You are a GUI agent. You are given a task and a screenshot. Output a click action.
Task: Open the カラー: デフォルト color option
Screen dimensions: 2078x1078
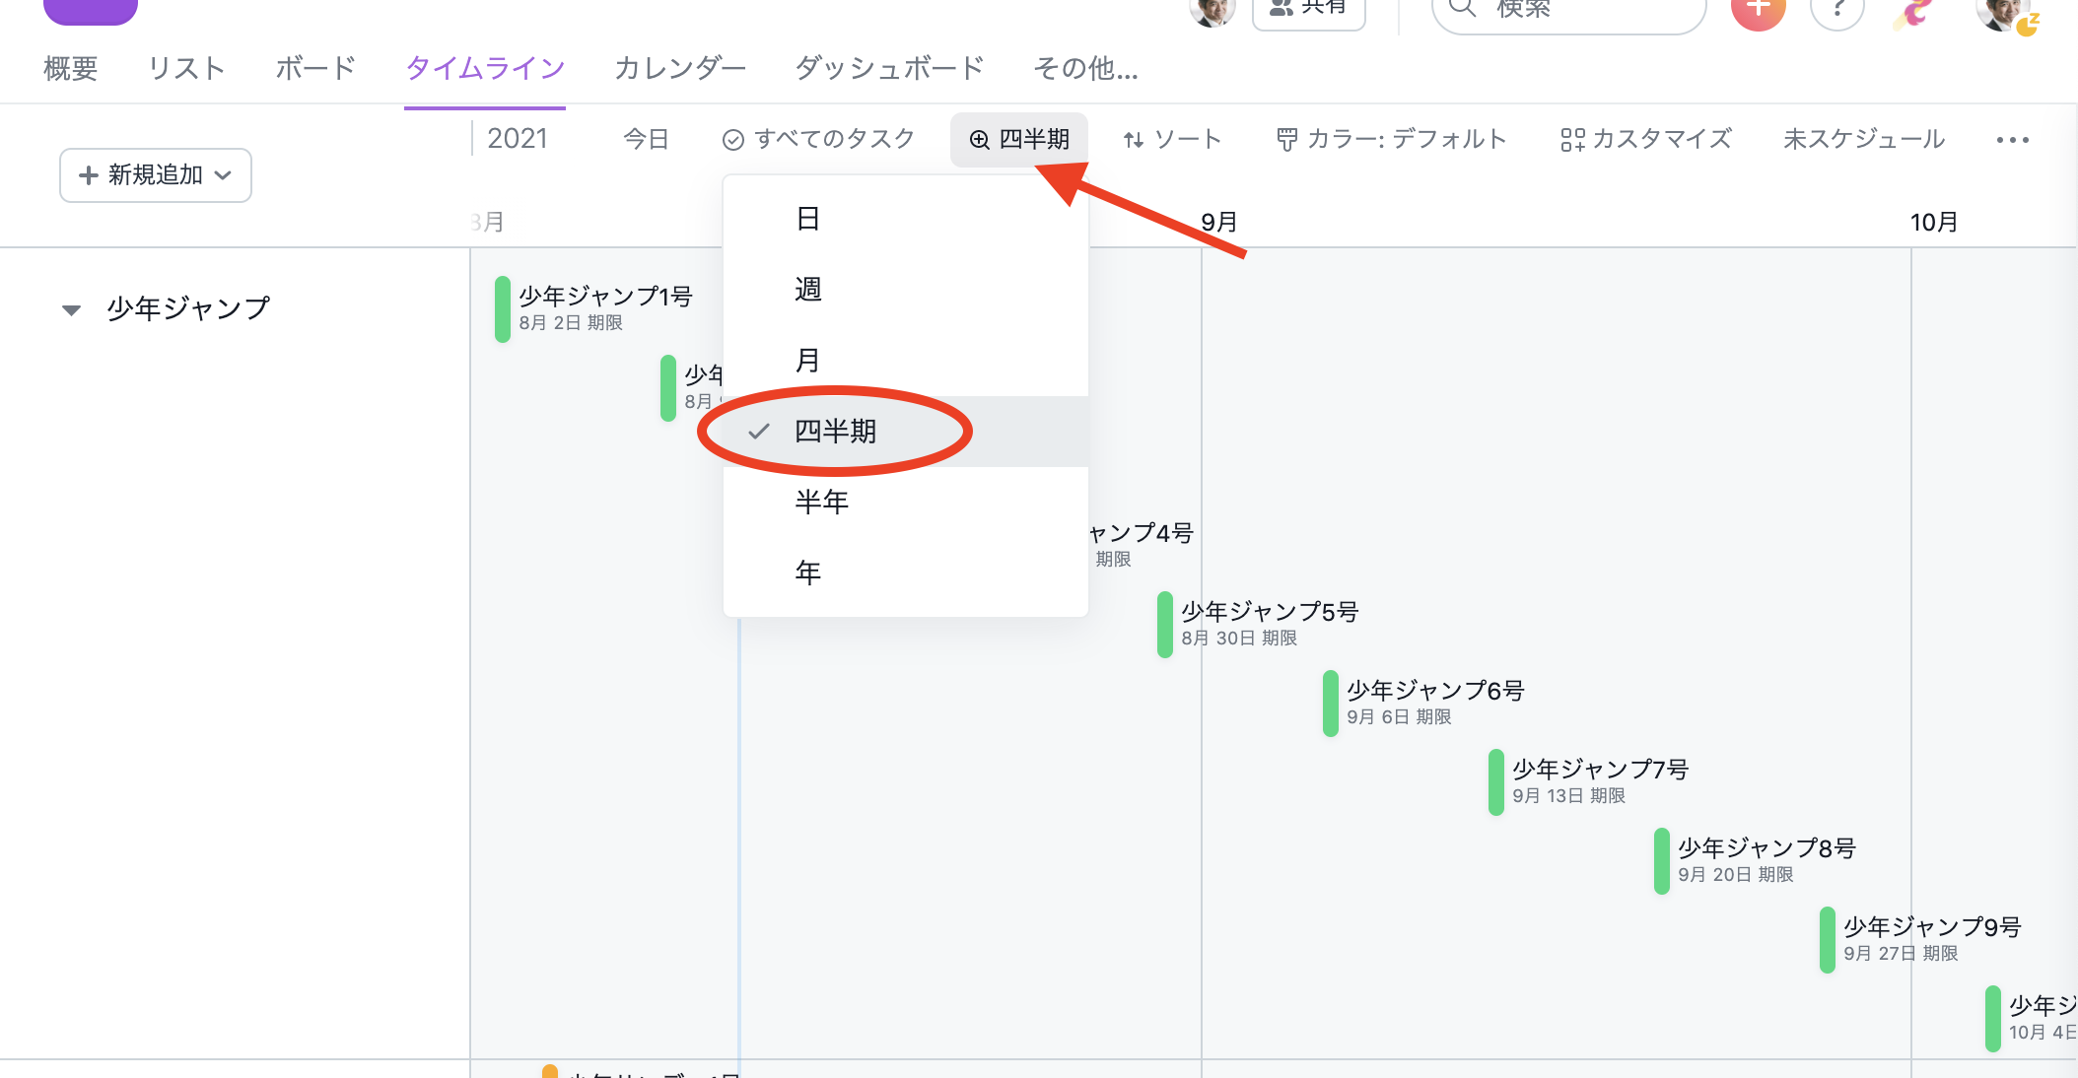1391,140
